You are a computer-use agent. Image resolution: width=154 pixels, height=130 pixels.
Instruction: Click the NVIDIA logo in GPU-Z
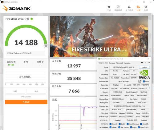[x=144, y=74]
